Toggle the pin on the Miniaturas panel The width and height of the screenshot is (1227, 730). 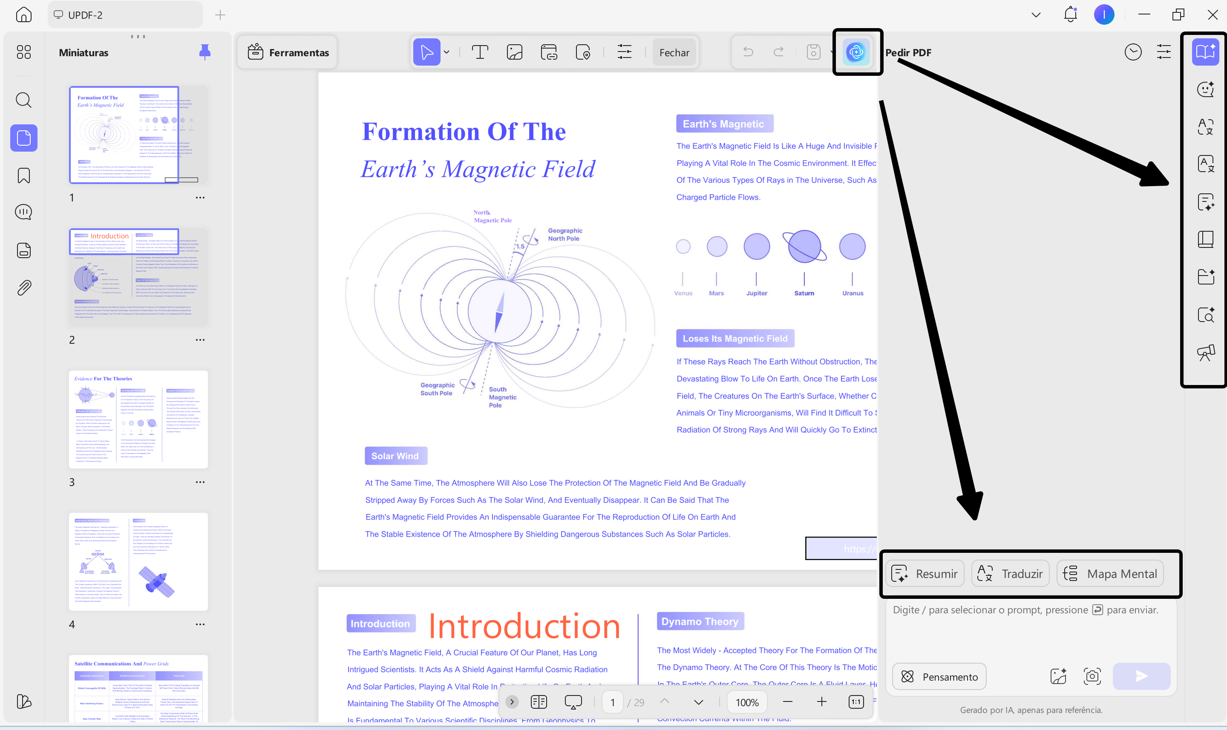[x=204, y=52]
